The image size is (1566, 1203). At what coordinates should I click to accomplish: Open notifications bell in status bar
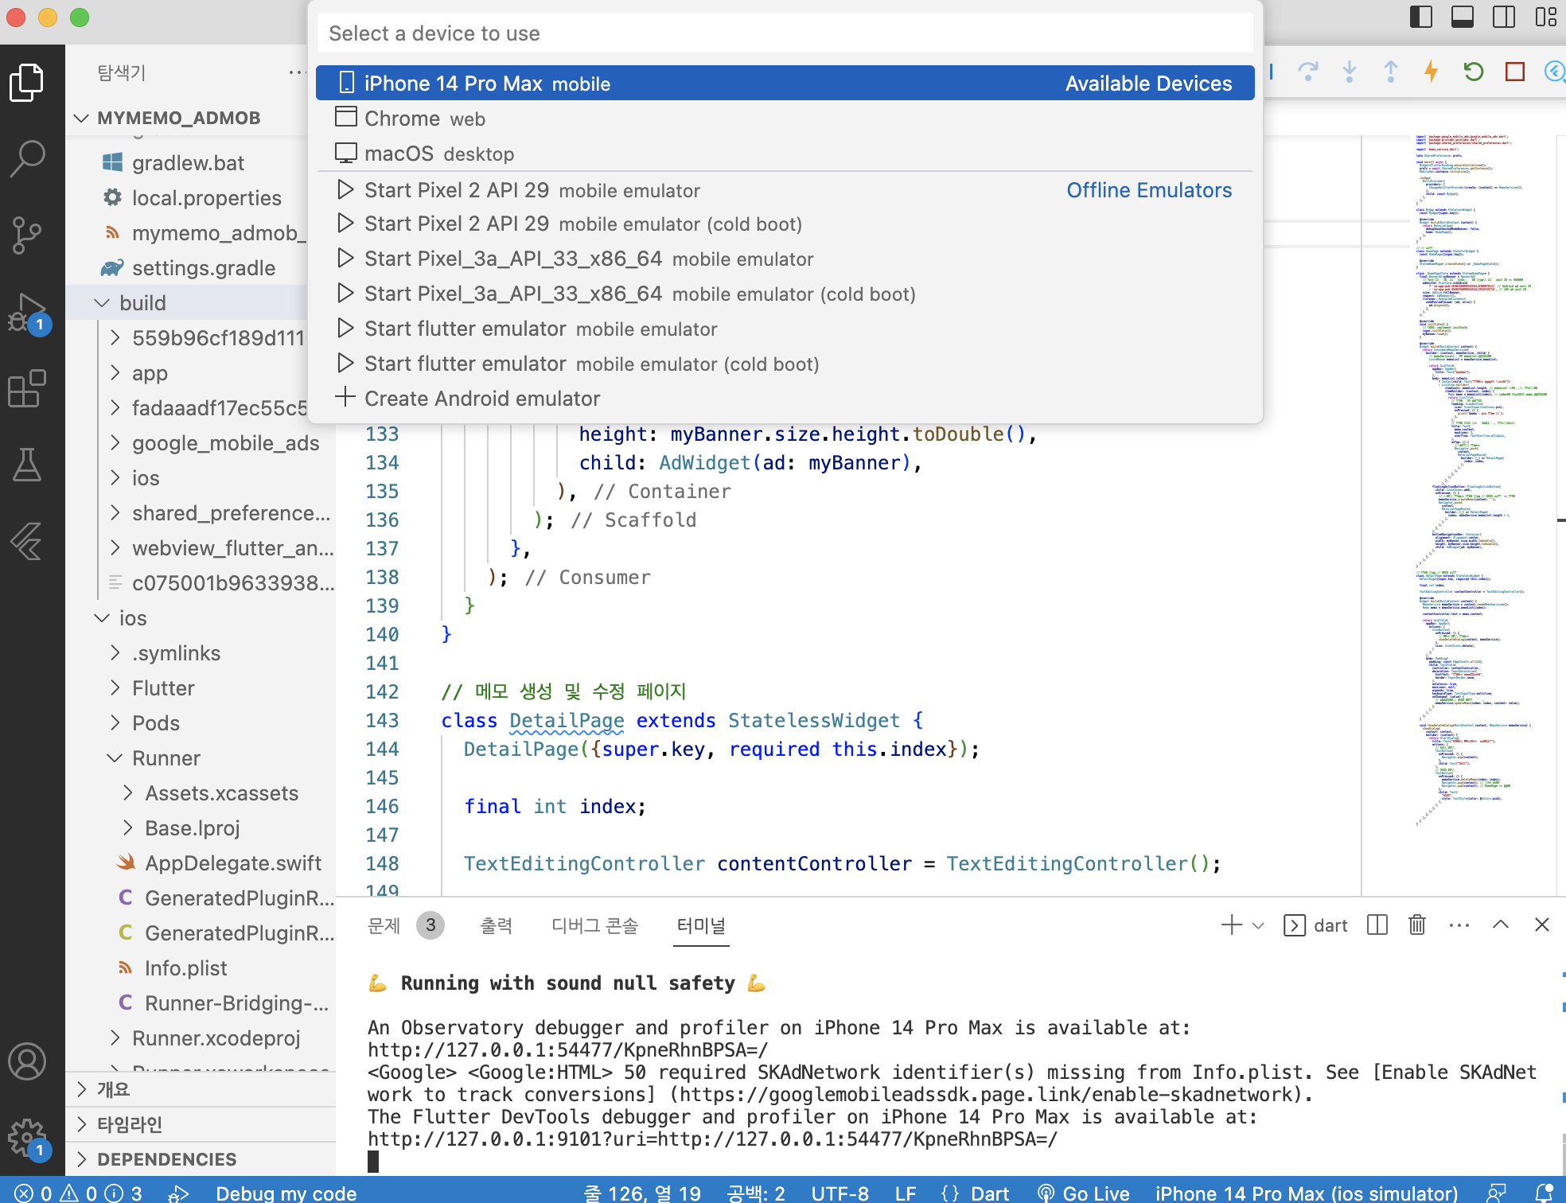[1544, 1193]
